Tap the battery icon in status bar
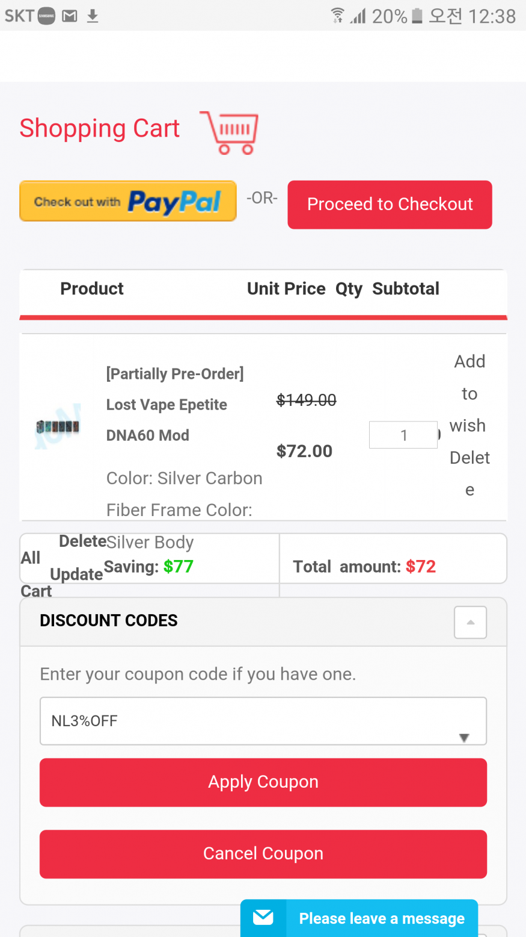Image resolution: width=526 pixels, height=937 pixels. tap(417, 16)
